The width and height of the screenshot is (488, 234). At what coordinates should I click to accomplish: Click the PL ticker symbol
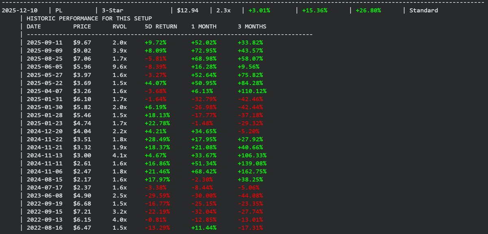(x=59, y=10)
